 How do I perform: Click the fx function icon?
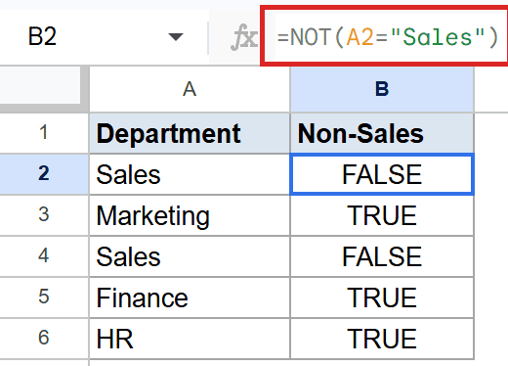coord(243,37)
